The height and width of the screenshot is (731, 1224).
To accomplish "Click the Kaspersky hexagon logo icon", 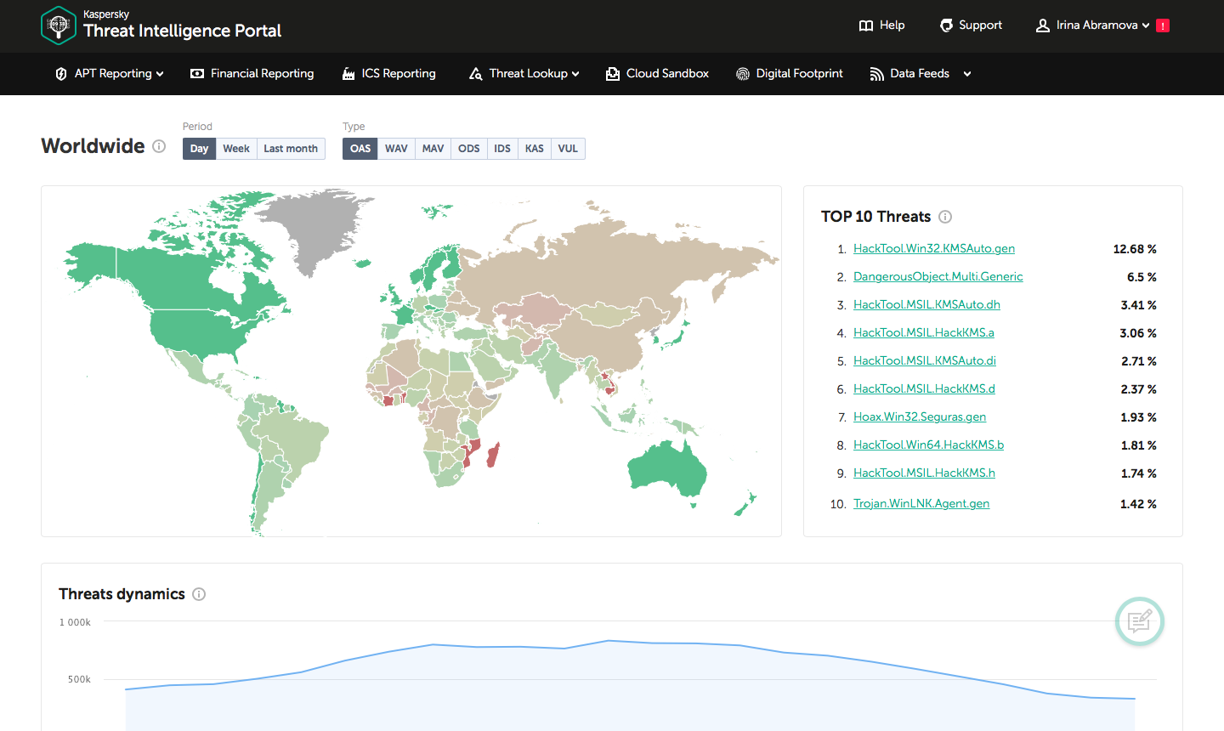I will (x=59, y=25).
